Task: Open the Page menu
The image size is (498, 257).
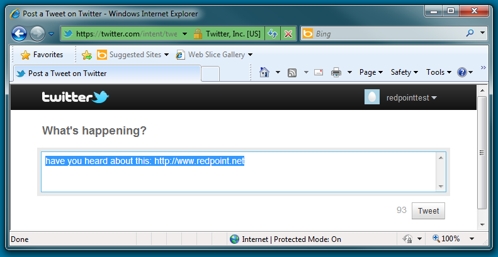Action: point(371,72)
